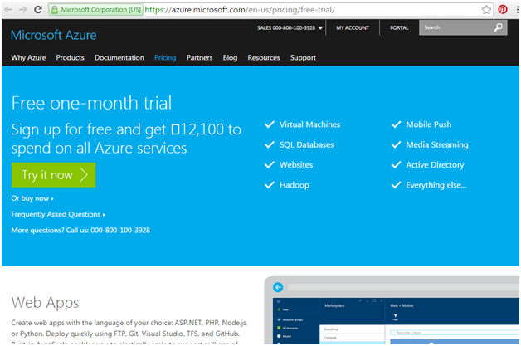The width and height of the screenshot is (521, 346).
Task: Go to My Account
Action: [x=353, y=28]
